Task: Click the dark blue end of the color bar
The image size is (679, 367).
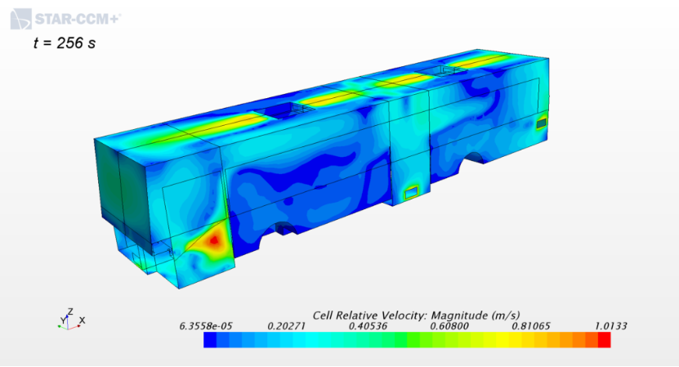Action: pyautogui.click(x=211, y=341)
